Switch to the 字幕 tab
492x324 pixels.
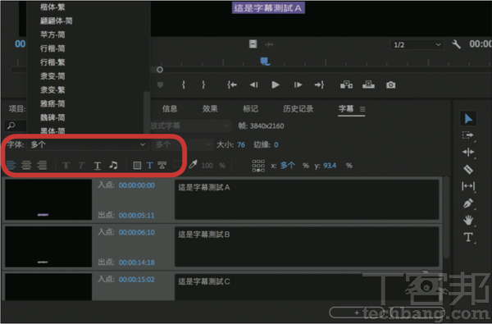point(346,109)
